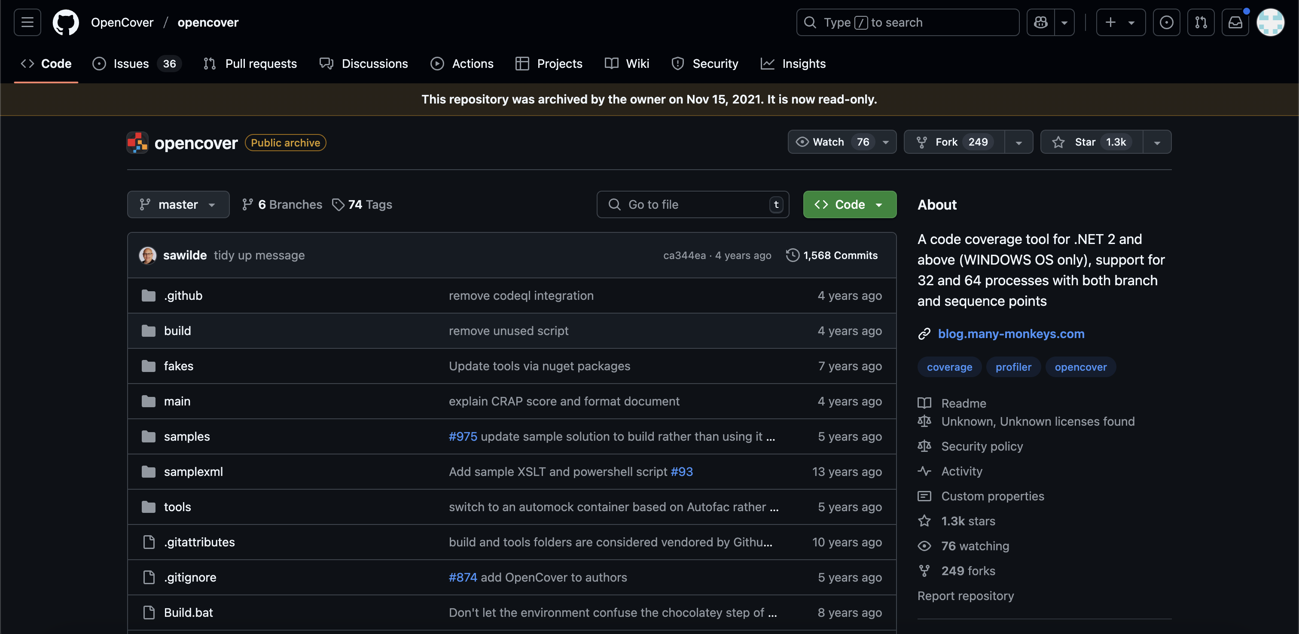Click sawilde author avatar
1299x634 pixels.
[x=147, y=255]
